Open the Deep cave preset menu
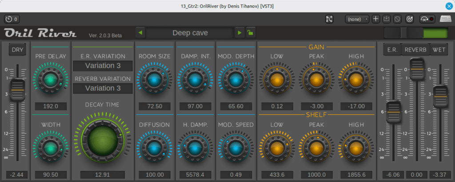This screenshot has width=455, height=182. [x=190, y=33]
